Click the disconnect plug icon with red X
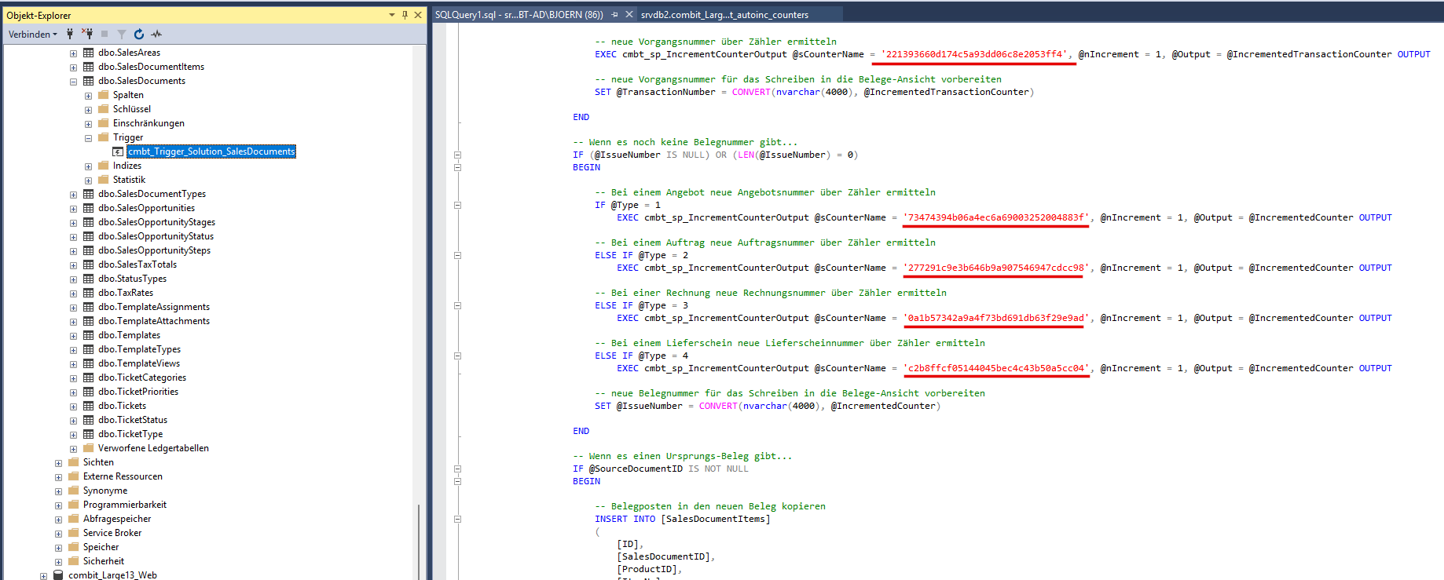Screen dimensions: 1444x580 [x=87, y=34]
